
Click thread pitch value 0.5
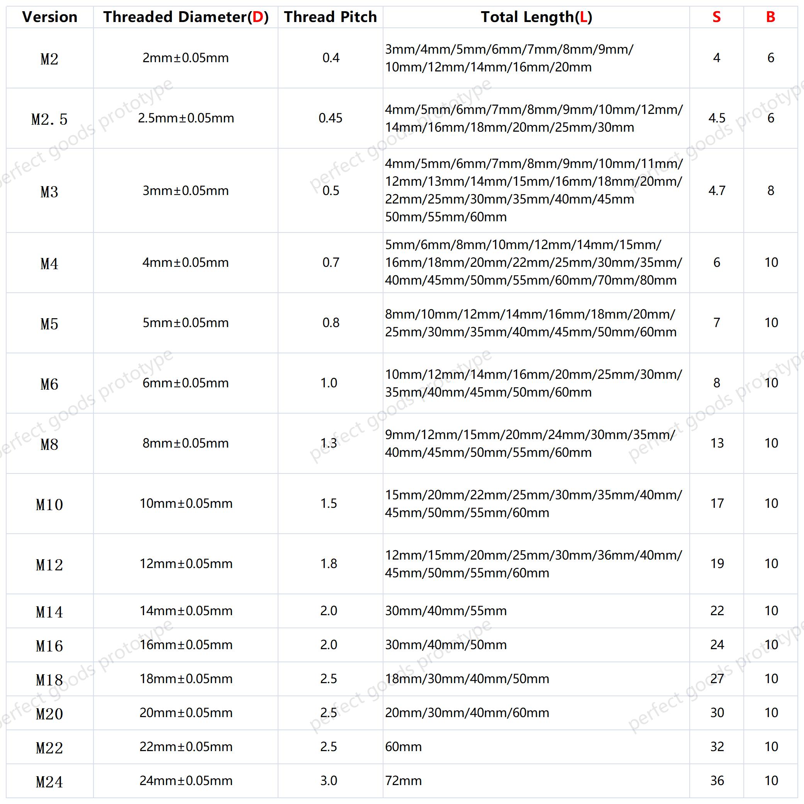pyautogui.click(x=331, y=191)
